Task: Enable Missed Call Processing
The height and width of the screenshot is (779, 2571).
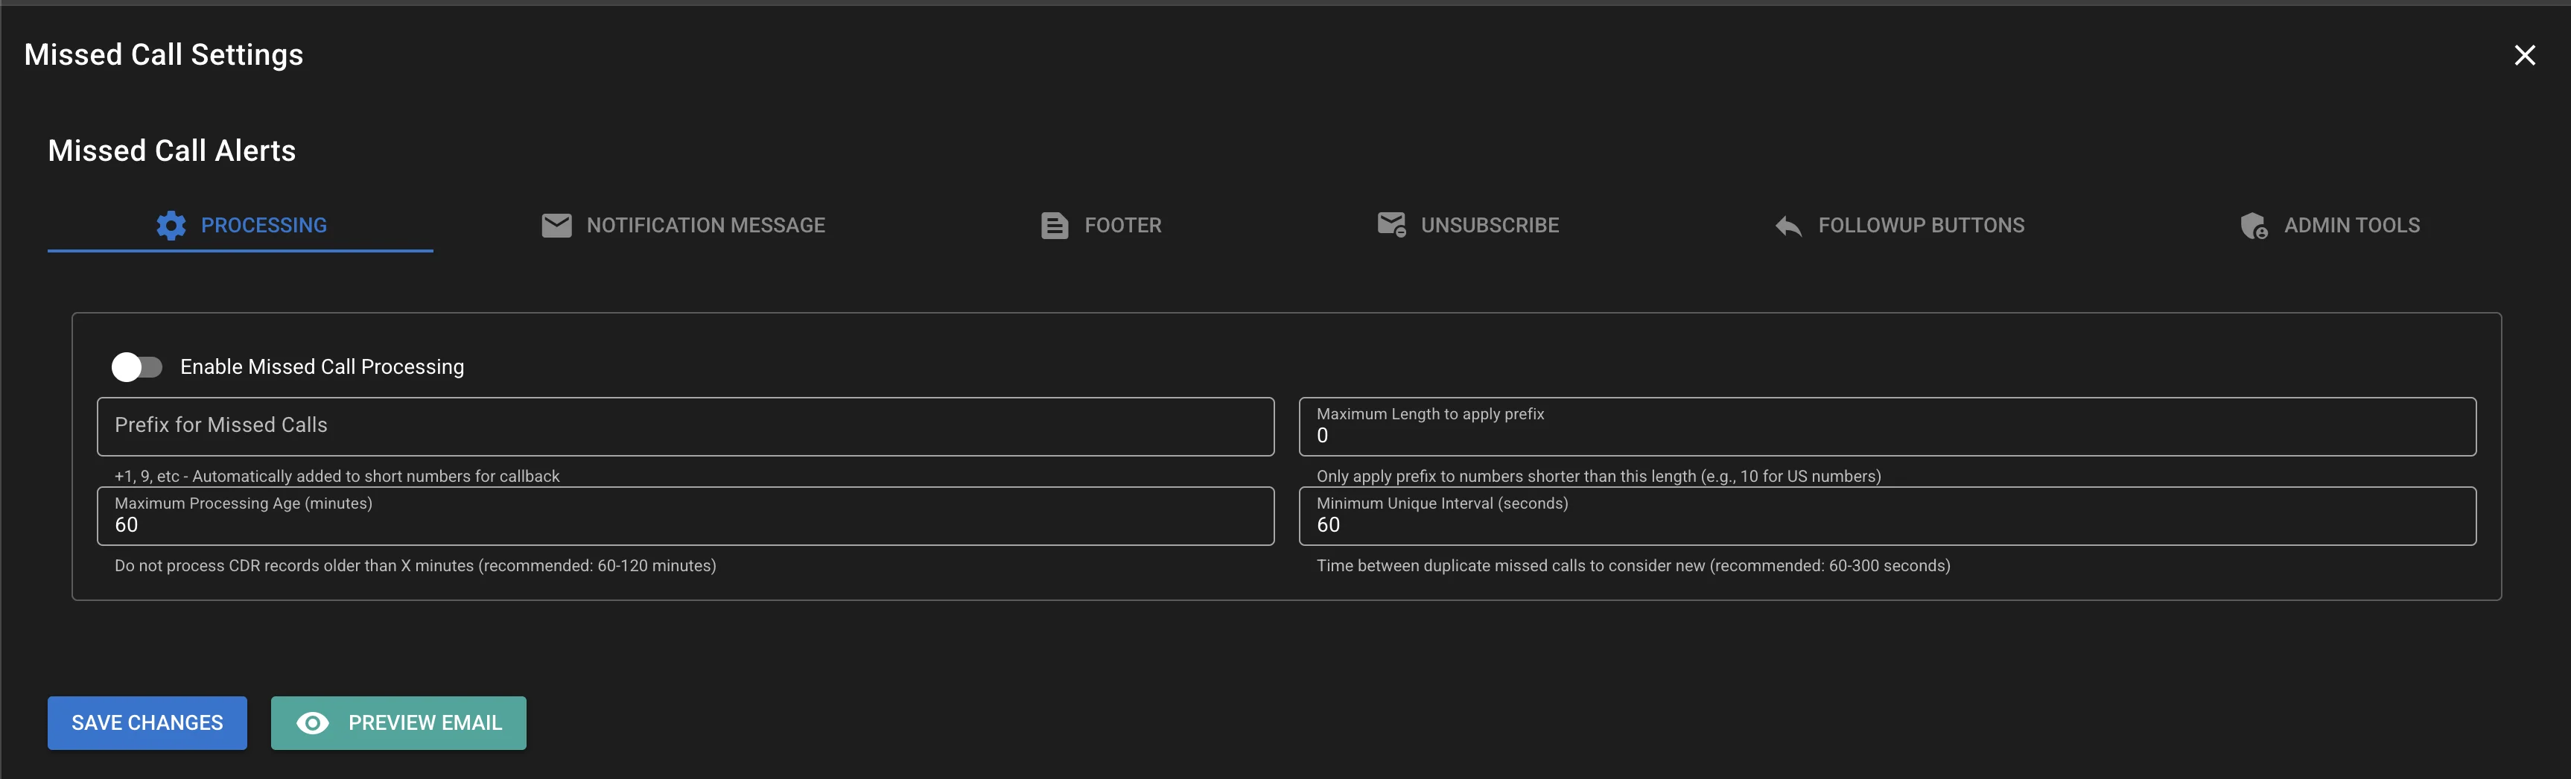Action: [138, 366]
